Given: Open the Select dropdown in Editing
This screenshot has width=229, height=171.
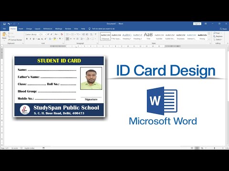Looking at the screenshot, I should (218, 39).
